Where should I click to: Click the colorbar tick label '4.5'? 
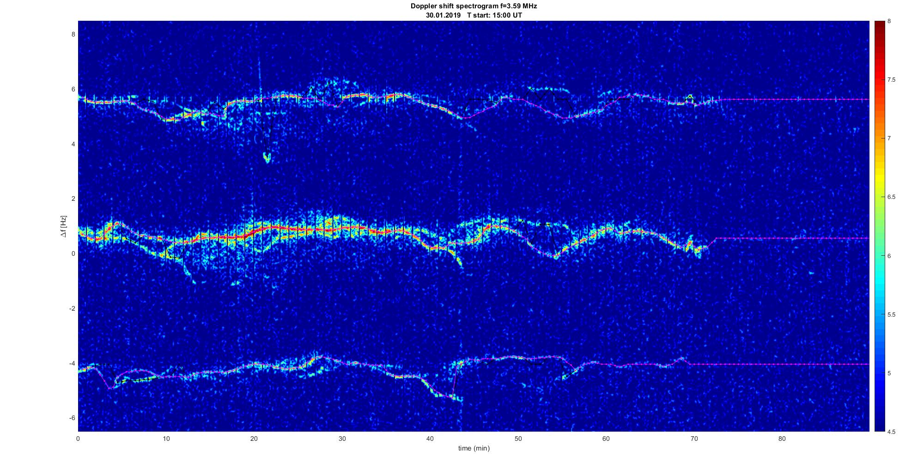pos(892,432)
